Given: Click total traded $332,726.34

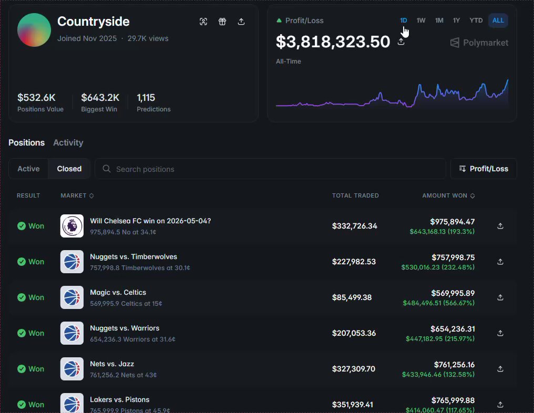Looking at the screenshot, I should pyautogui.click(x=355, y=226).
